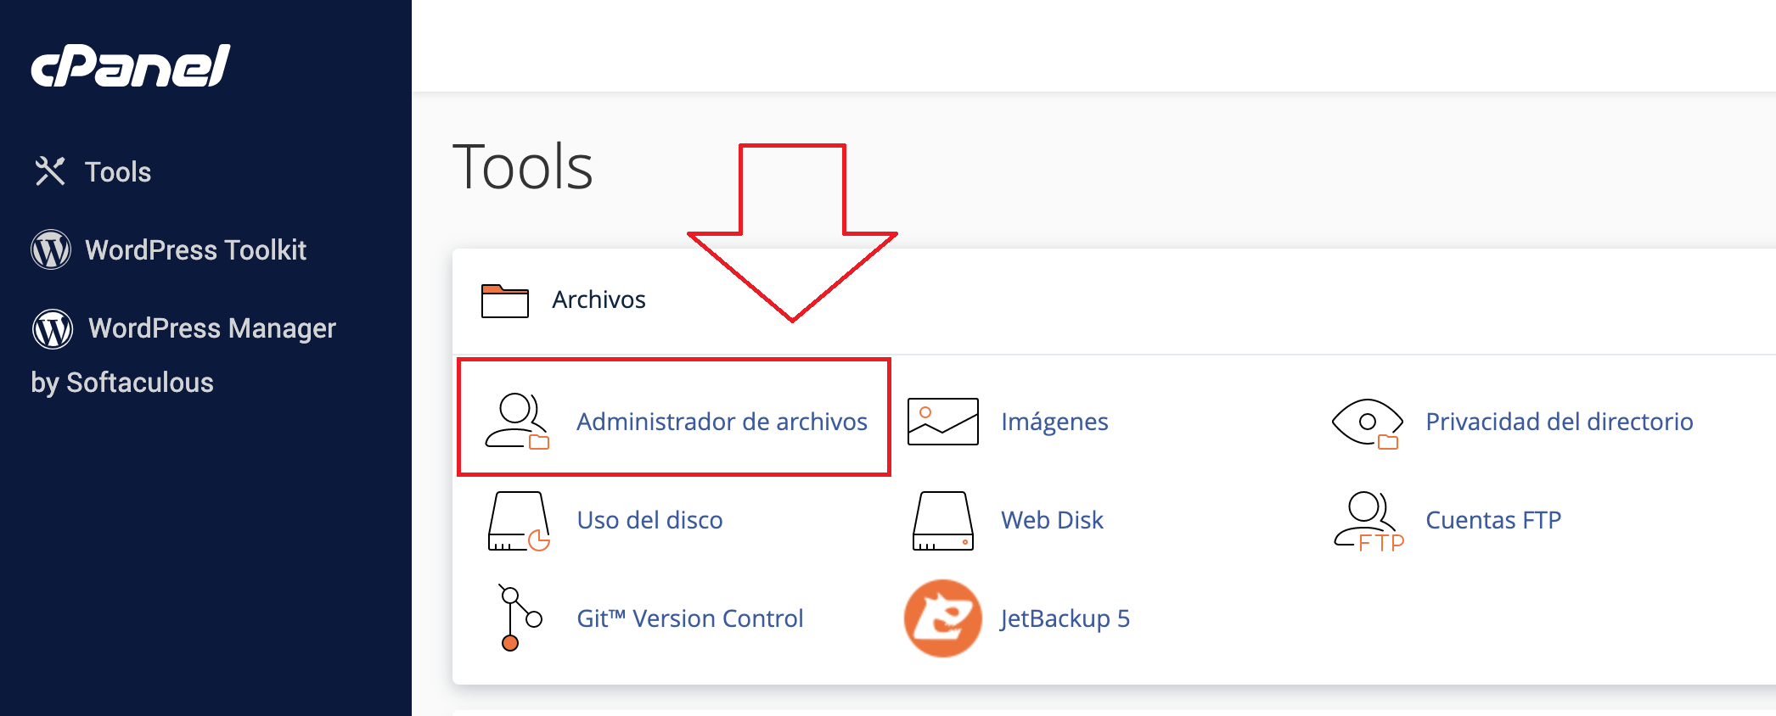This screenshot has height=716, width=1776.
Task: Click the Uso del disco drive icon
Action: (519, 521)
